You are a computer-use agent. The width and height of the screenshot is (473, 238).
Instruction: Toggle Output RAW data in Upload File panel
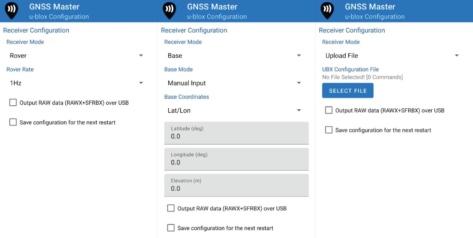coord(329,110)
